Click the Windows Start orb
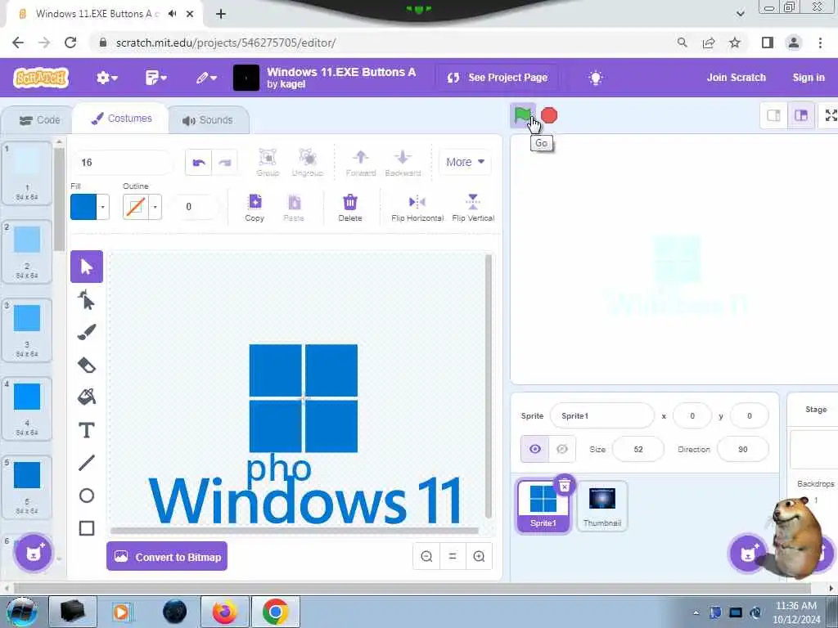 [x=22, y=612]
